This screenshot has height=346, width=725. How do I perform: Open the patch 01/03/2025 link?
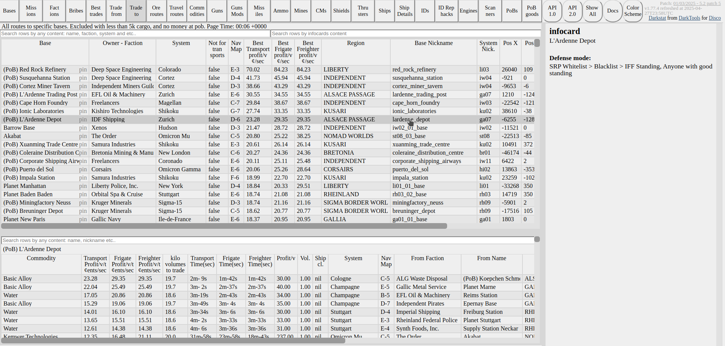(x=697, y=3)
